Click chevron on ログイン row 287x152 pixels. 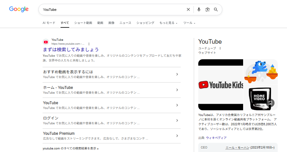click(177, 120)
